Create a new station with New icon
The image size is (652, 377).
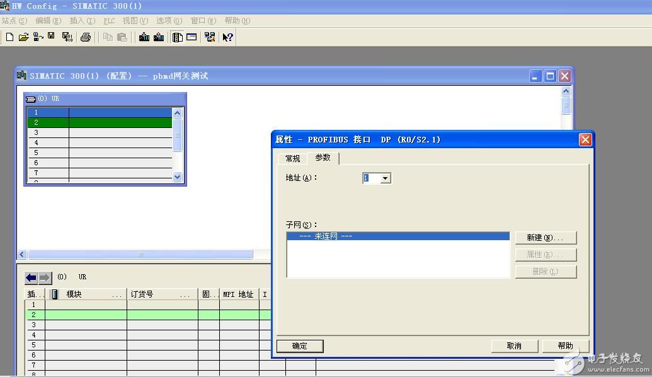tap(9, 37)
